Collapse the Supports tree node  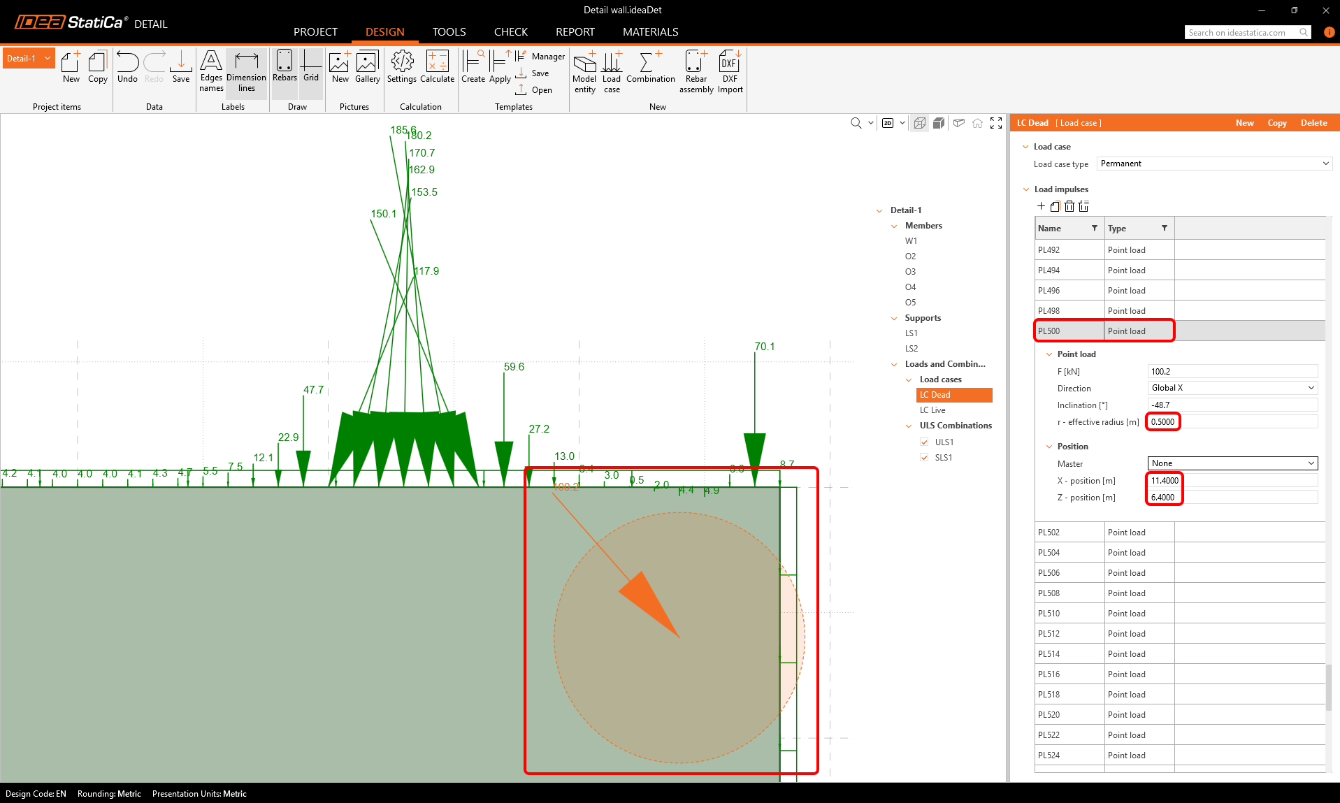(894, 318)
